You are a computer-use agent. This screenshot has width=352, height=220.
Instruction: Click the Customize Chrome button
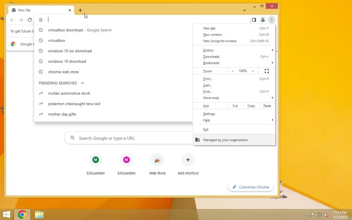[251, 187]
